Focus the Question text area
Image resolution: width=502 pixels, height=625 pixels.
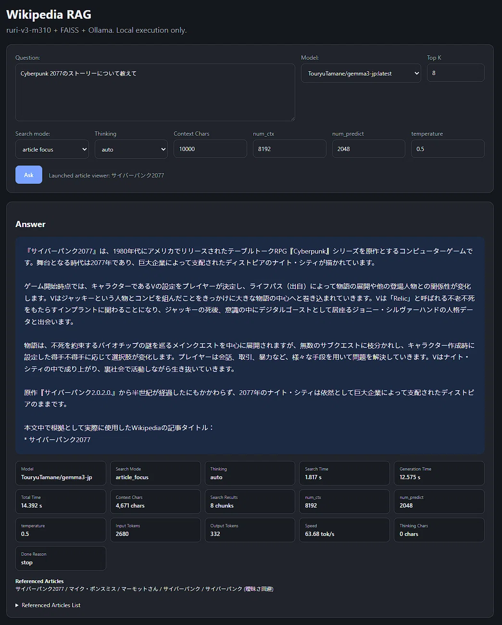point(155,92)
